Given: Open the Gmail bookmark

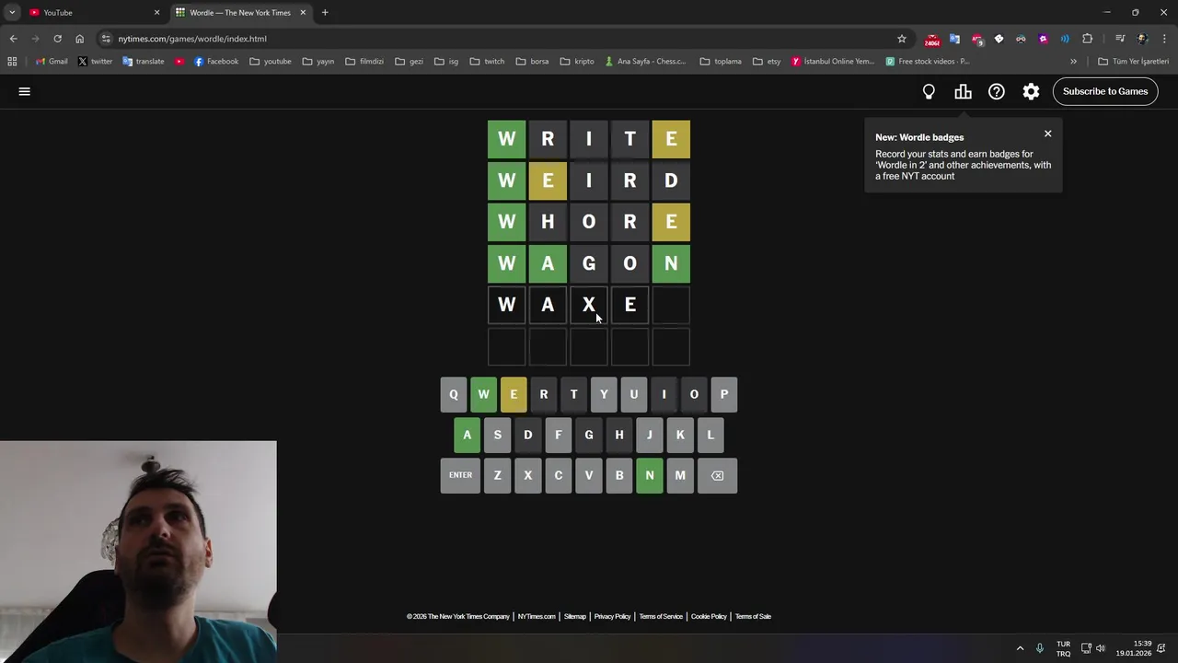Looking at the screenshot, I should click(x=52, y=62).
